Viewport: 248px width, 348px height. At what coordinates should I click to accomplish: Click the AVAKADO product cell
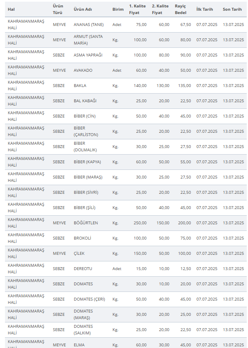pyautogui.click(x=83, y=71)
